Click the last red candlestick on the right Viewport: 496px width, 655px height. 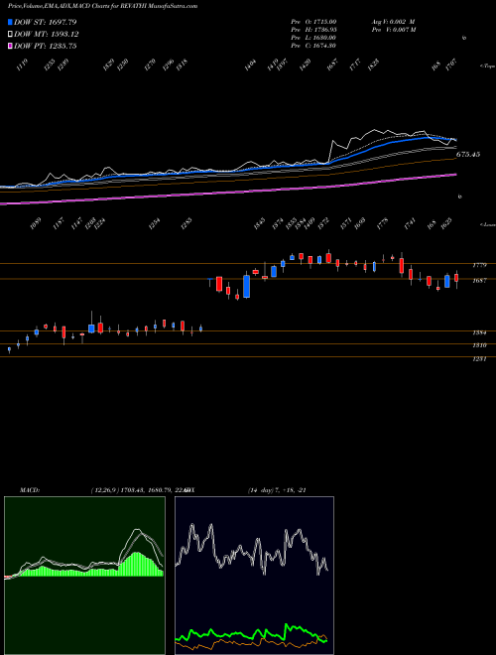[x=456, y=278]
